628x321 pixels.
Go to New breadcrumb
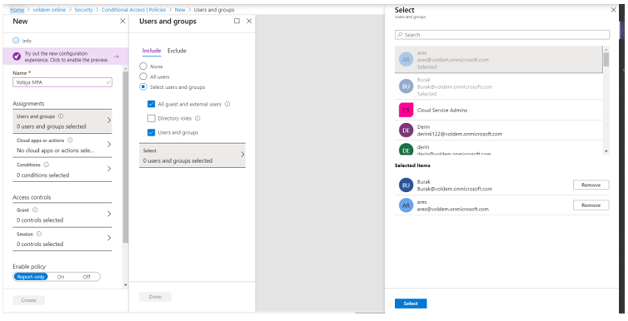[x=180, y=10]
